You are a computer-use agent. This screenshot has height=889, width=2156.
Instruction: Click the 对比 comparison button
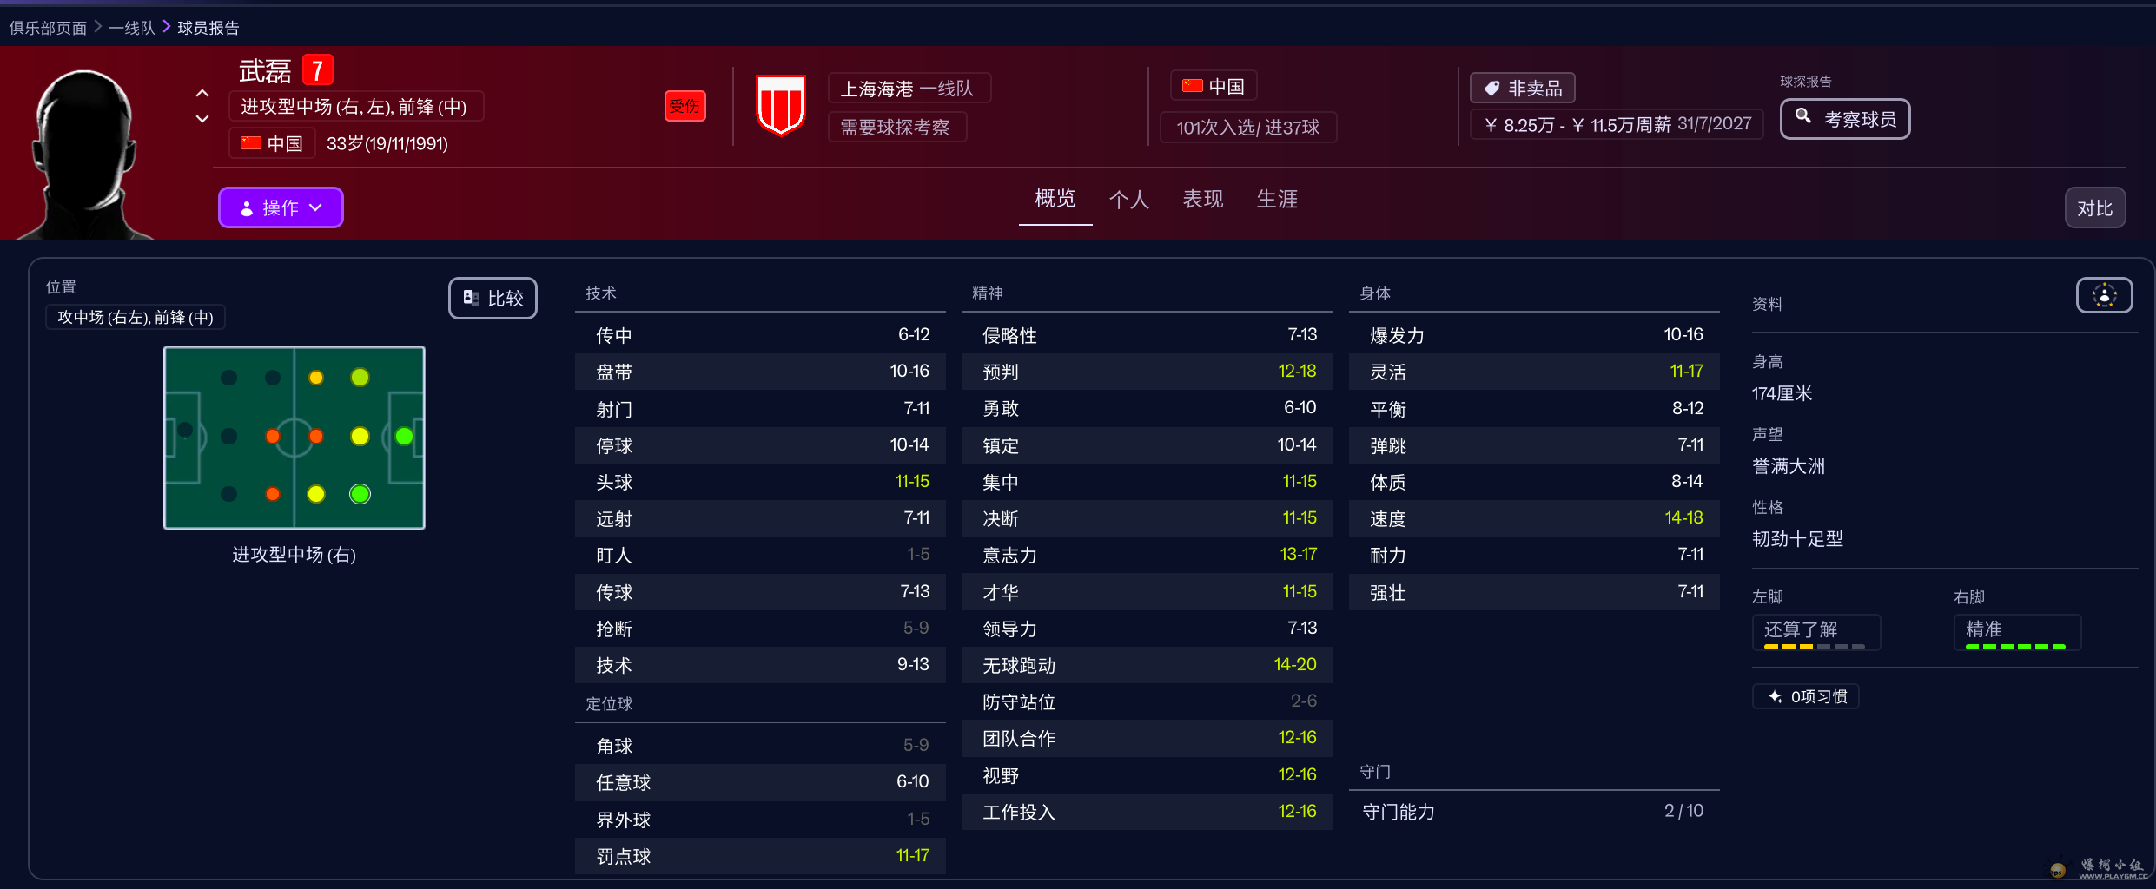click(x=2094, y=207)
